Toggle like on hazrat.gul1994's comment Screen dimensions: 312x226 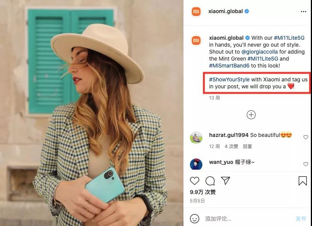click(306, 137)
